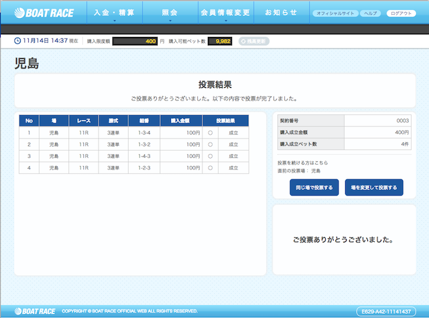Open the 入金・精算 menu
The image size is (429, 318).
[x=114, y=13]
